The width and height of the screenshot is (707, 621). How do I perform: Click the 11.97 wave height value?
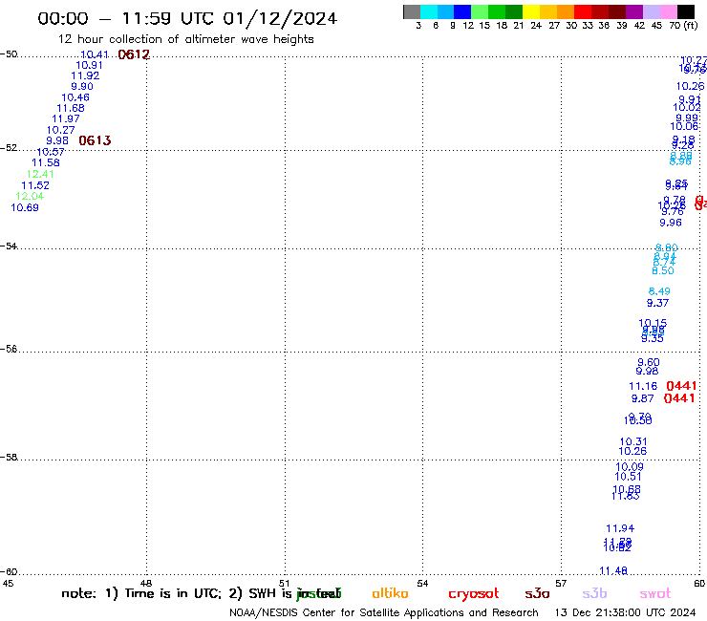[x=66, y=119]
